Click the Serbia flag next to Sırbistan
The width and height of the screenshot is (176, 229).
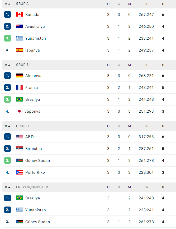(x=19, y=149)
